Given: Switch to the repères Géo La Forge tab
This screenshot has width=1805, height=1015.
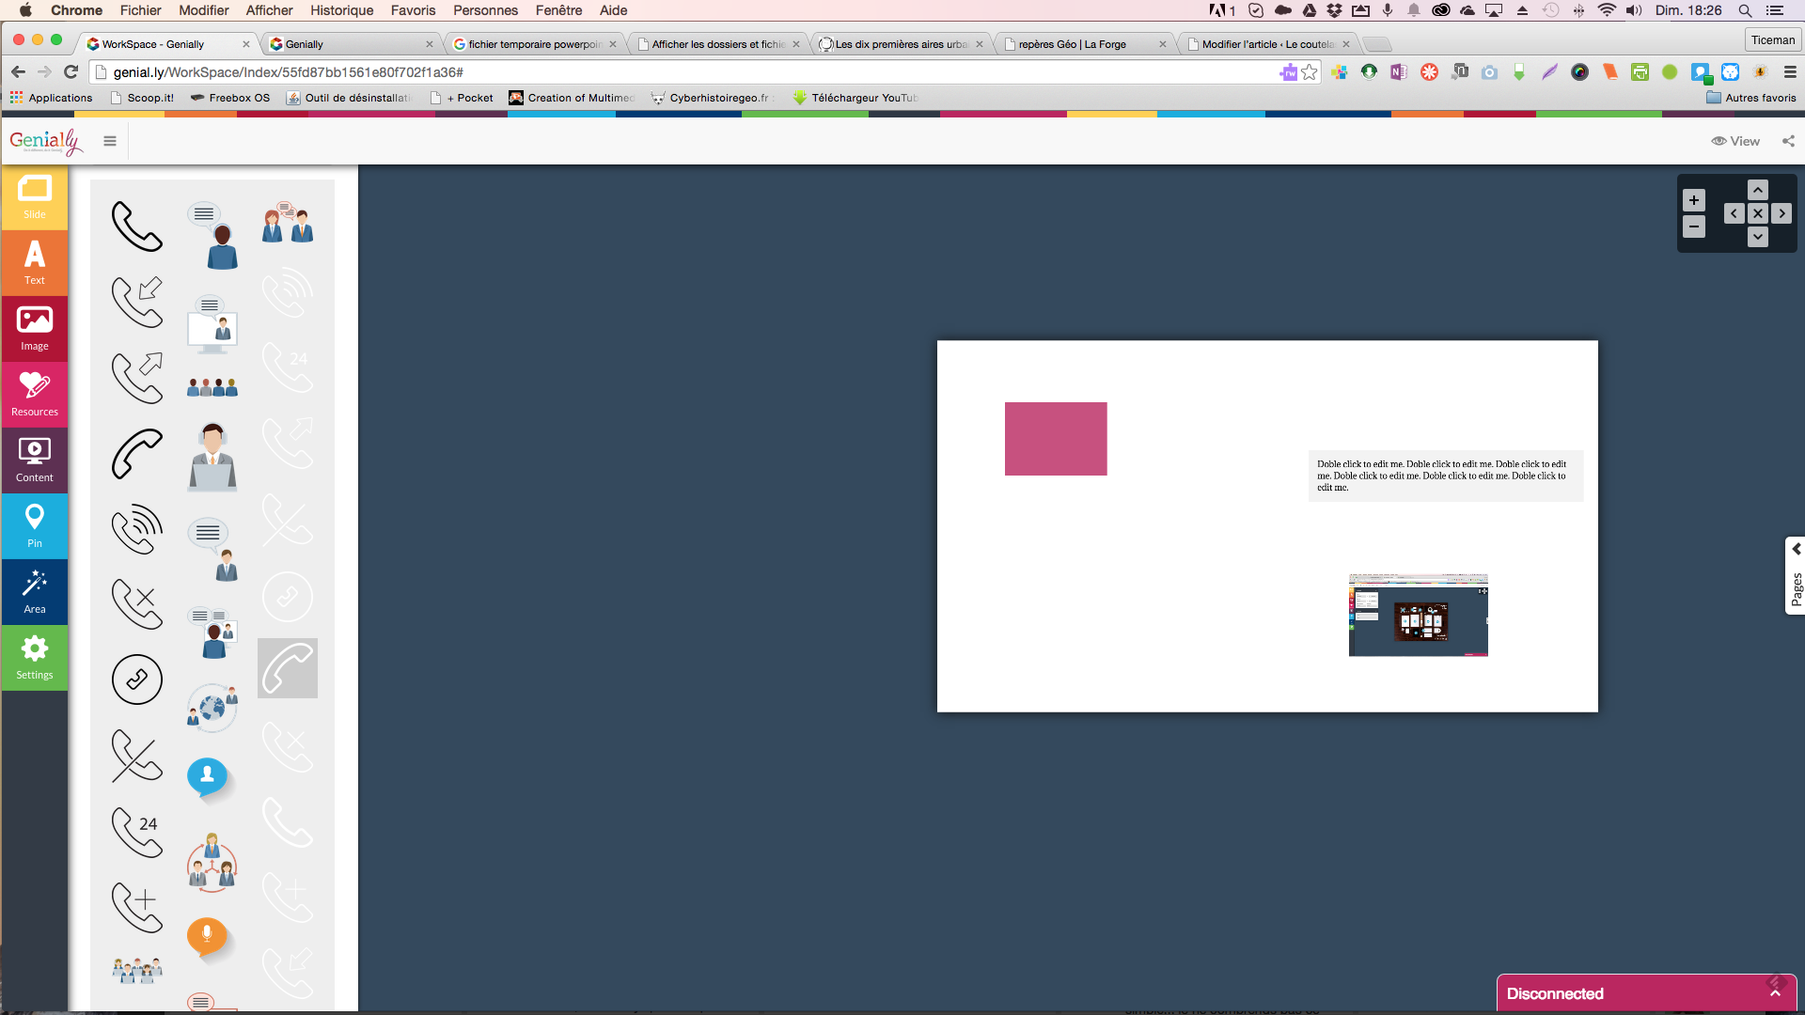Looking at the screenshot, I should [x=1072, y=44].
